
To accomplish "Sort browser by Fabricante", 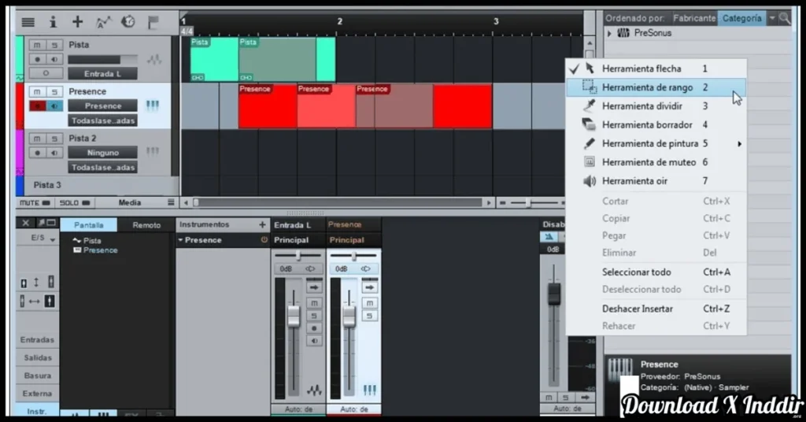I will point(694,18).
